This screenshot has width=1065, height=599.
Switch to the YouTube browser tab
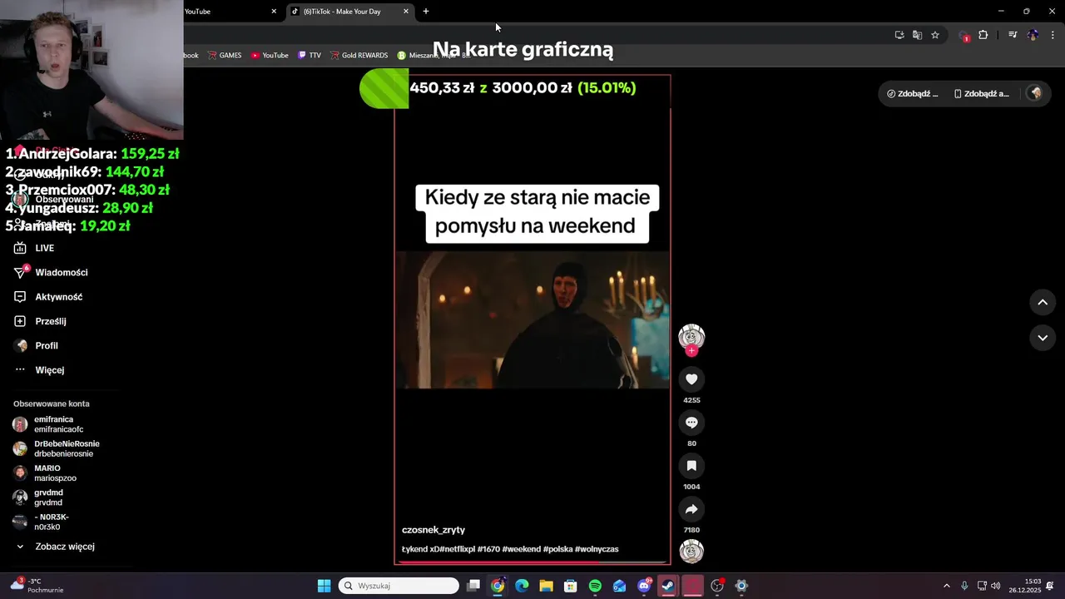pyautogui.click(x=225, y=12)
